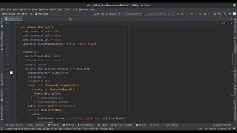Image resolution: width=237 pixels, height=133 pixels.
Task: Click the editor vertical scrollbar thumb
Action: tap(232, 59)
